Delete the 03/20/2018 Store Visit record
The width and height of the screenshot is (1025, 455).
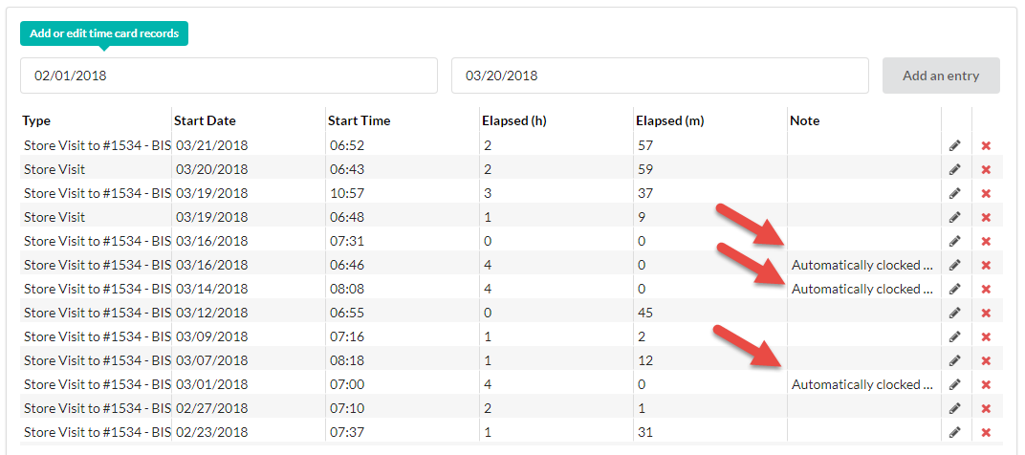point(987,169)
